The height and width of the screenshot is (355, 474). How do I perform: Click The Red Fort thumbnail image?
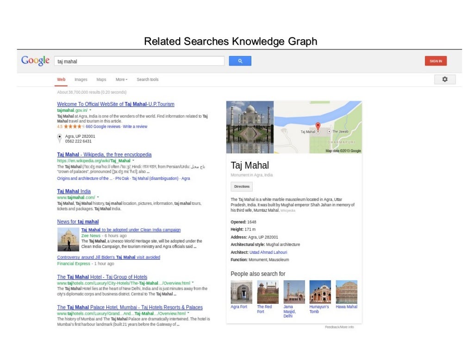(268, 292)
